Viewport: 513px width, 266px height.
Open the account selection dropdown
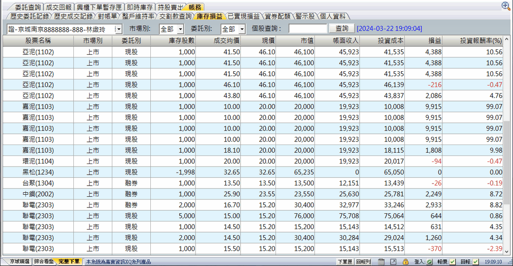pos(119,29)
